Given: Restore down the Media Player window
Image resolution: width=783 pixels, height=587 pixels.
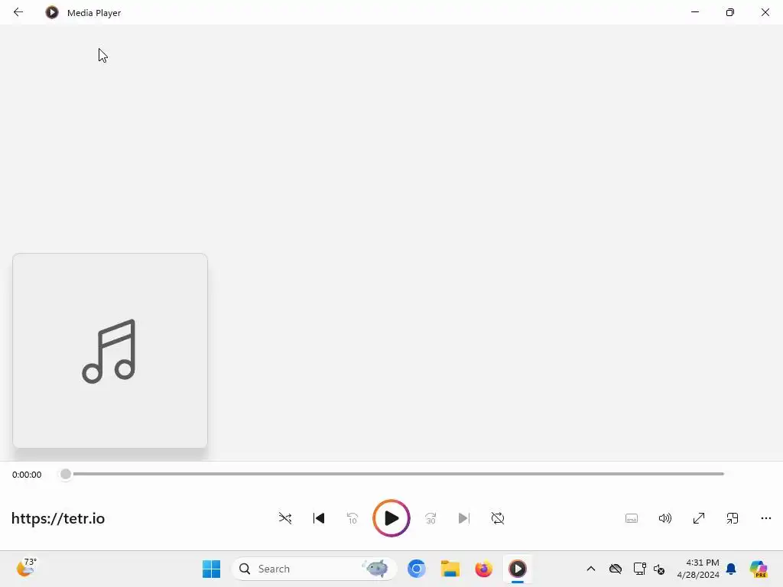Looking at the screenshot, I should pos(730,12).
